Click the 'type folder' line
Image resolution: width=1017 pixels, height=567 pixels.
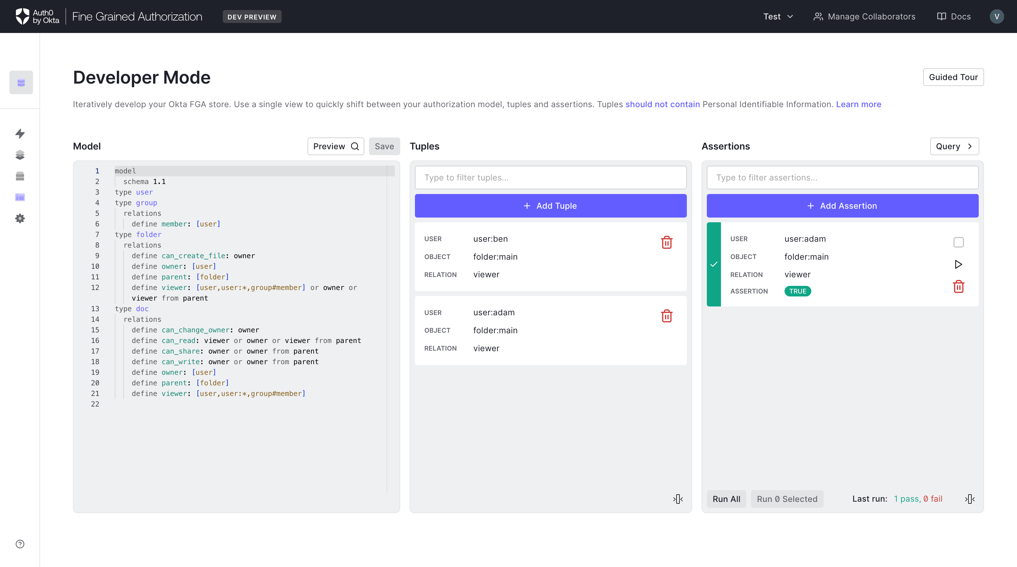(138, 235)
